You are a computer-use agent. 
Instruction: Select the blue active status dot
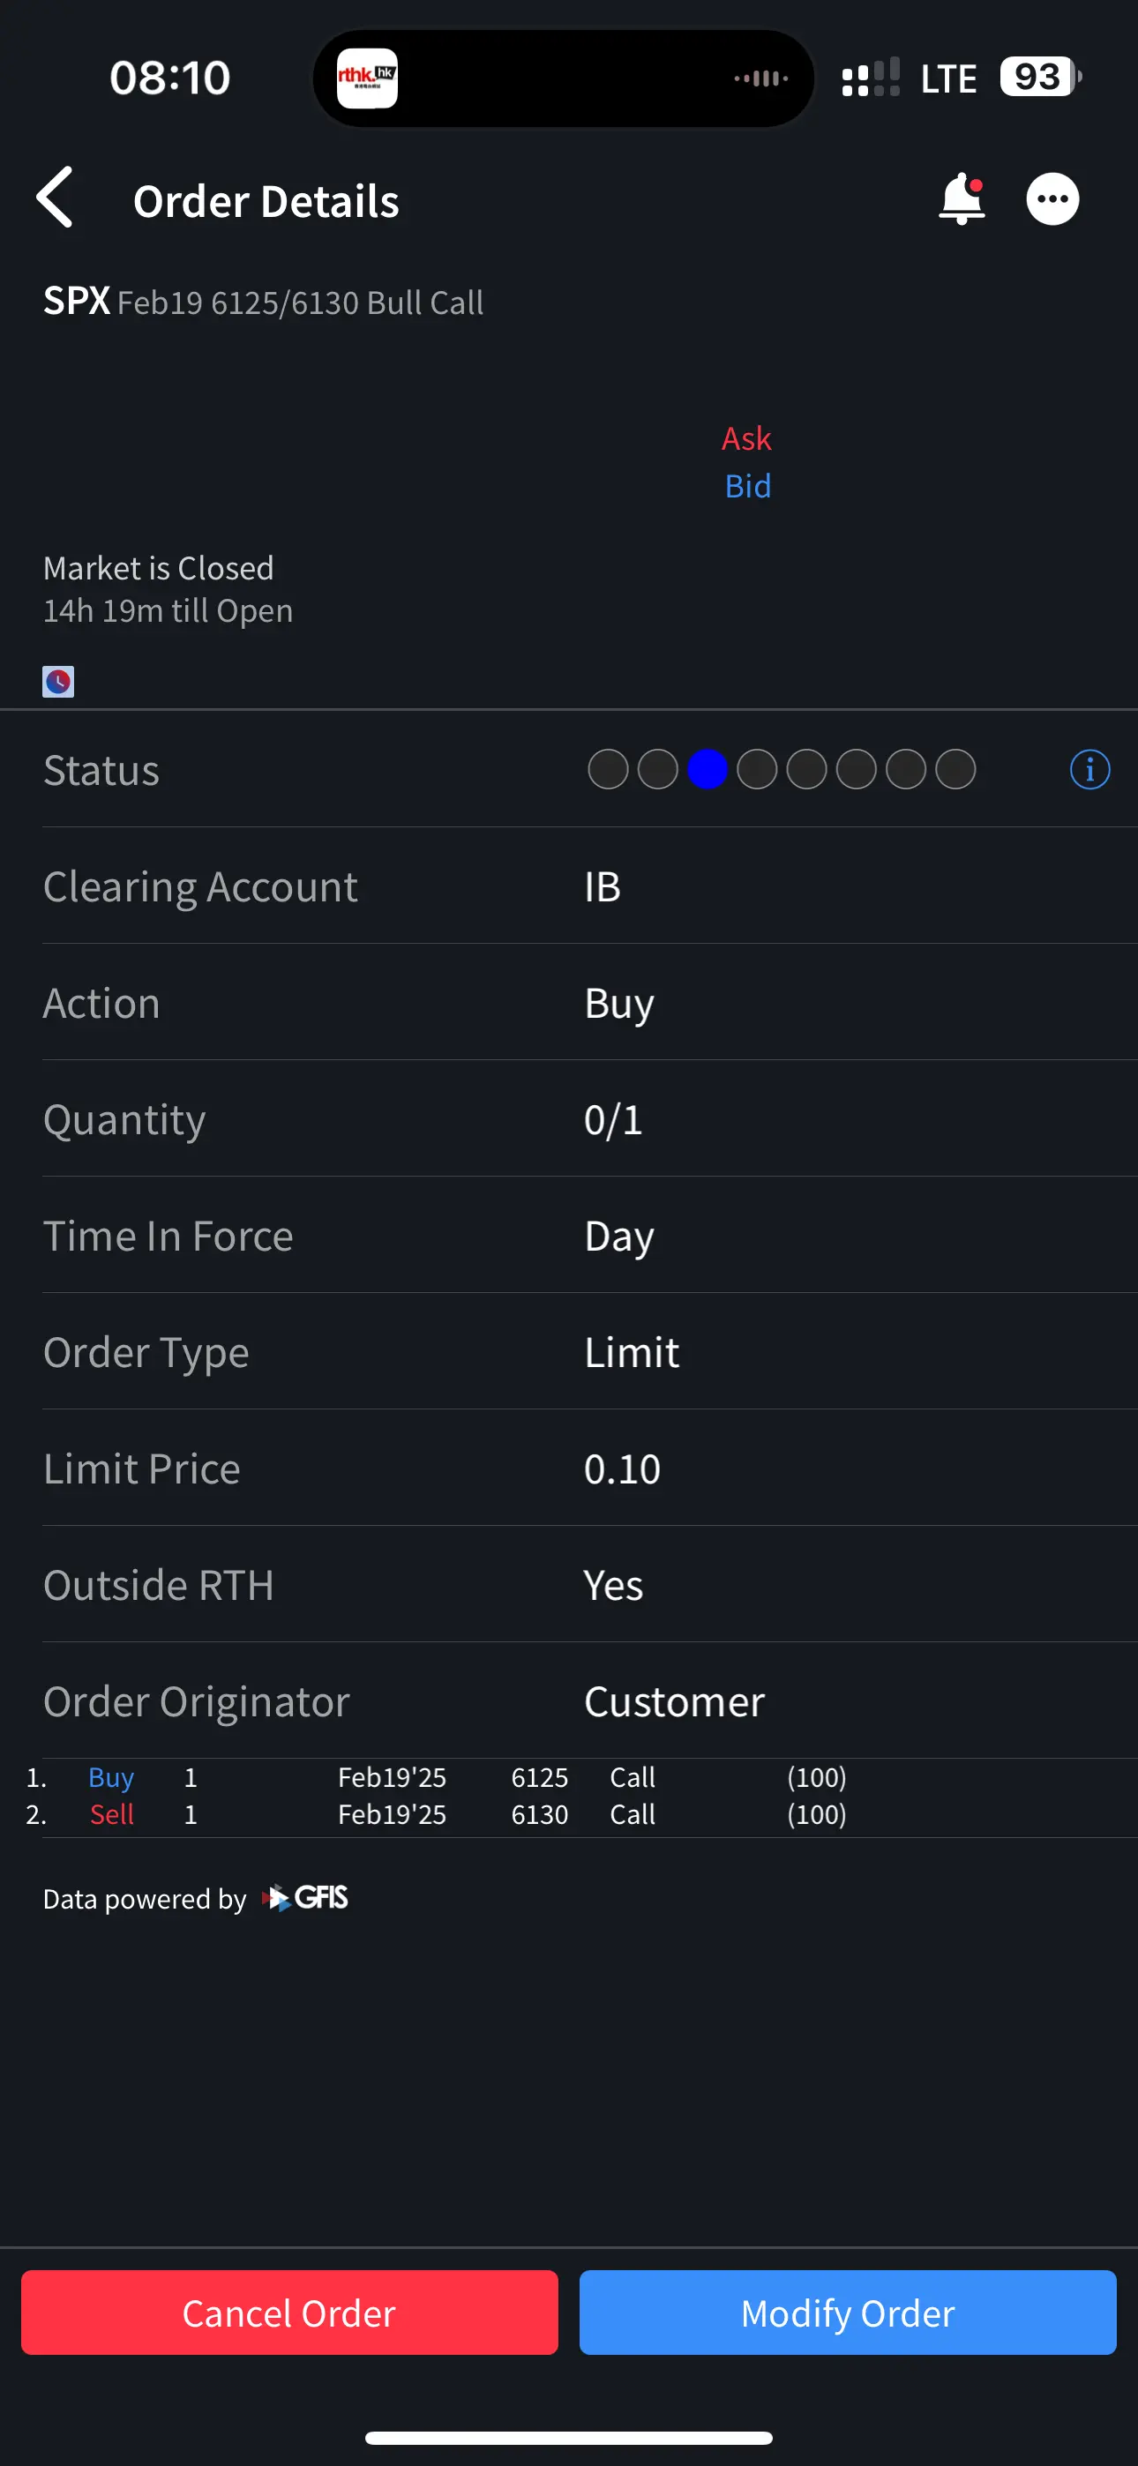(x=708, y=770)
